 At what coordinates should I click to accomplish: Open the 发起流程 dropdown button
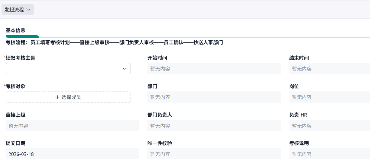(17, 10)
